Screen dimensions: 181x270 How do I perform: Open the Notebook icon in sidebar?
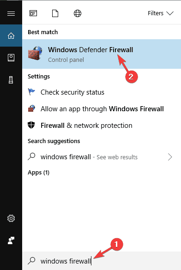click(11, 58)
